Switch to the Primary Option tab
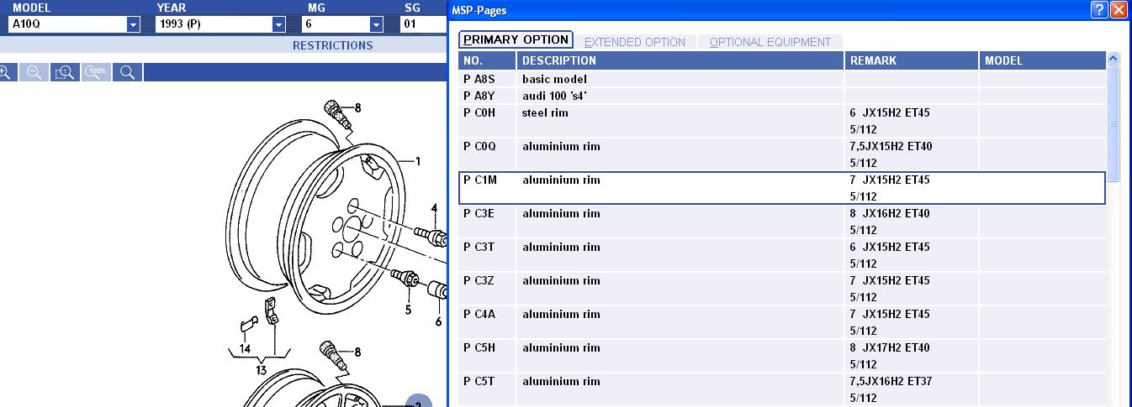Screen dimensions: 1132x407 point(516,40)
